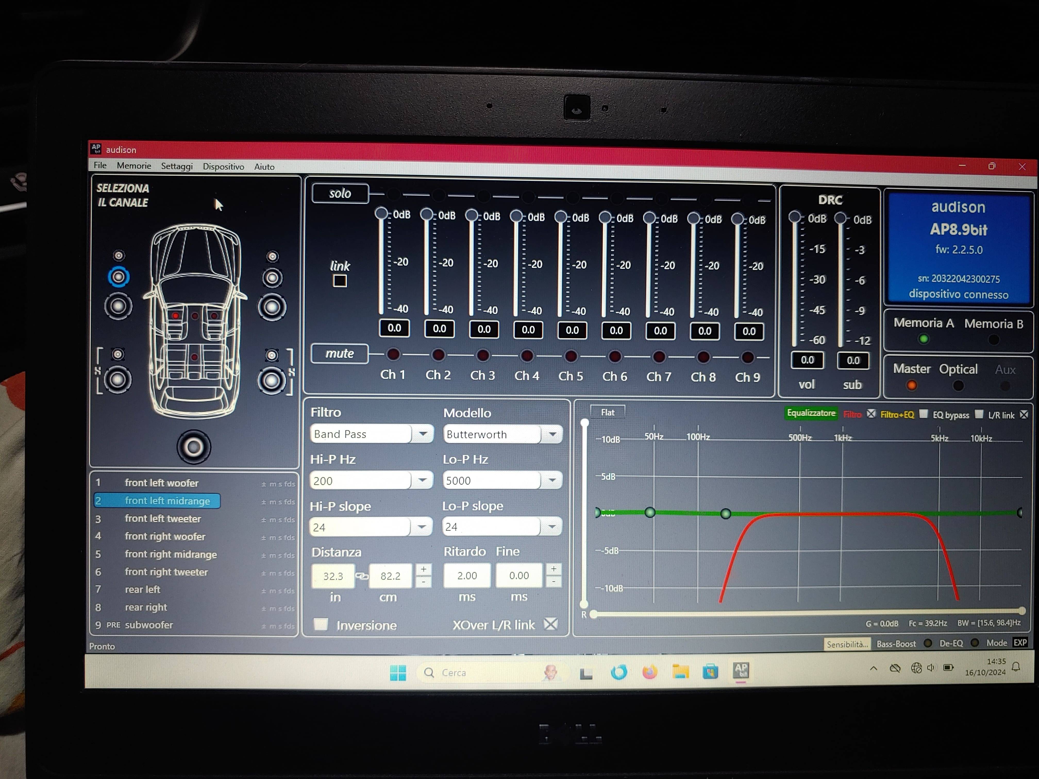Open the Windows Start menu
Viewport: 1039px width, 779px height.
pos(398,672)
